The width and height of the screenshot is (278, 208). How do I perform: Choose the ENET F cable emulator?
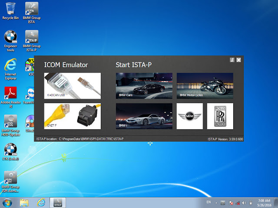coord(73,116)
